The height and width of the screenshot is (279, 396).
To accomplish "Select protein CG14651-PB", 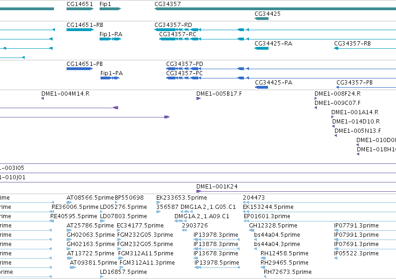I will (80, 69).
